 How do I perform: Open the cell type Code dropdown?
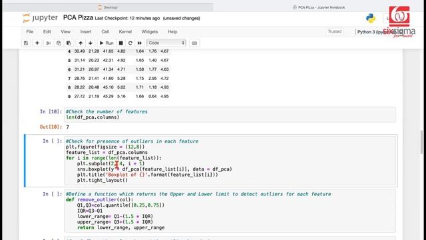click(x=166, y=43)
